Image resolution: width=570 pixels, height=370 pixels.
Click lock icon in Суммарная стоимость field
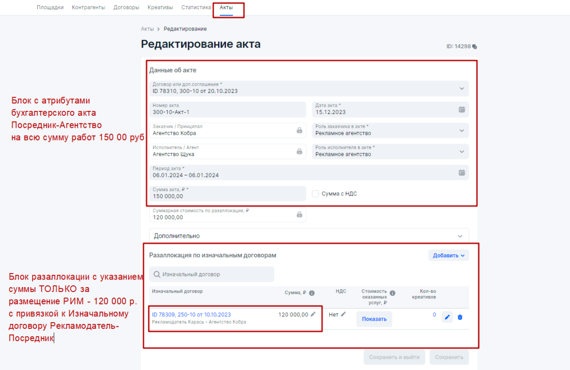click(299, 215)
